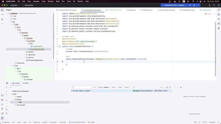Switch to NotBlank.java editor tab

pyautogui.click(x=146, y=10)
